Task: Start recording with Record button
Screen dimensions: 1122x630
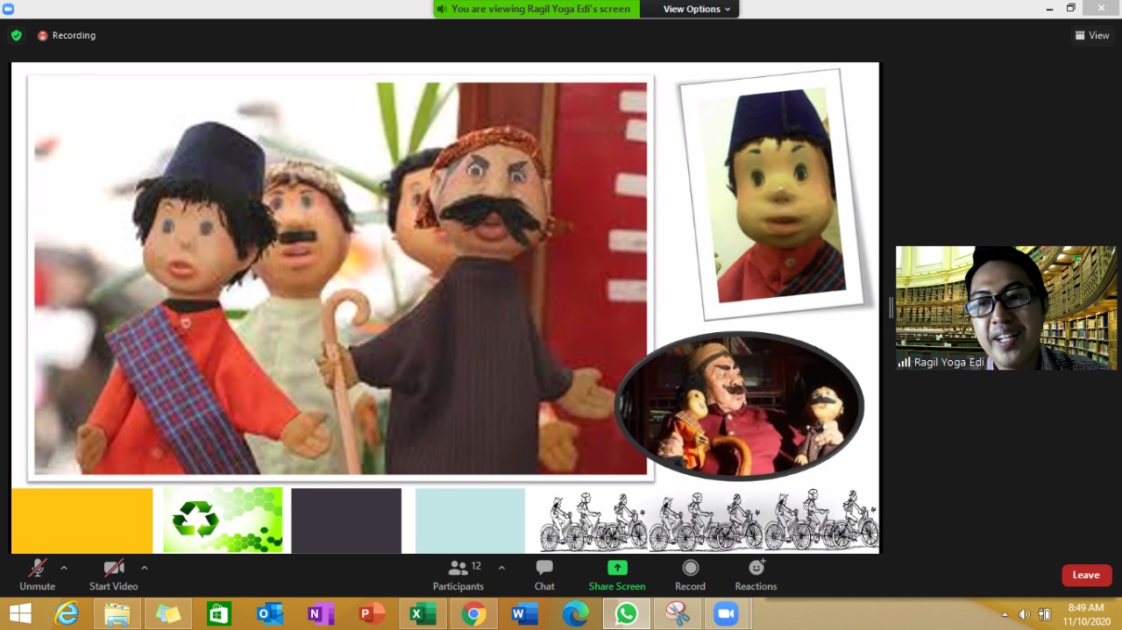Action: click(690, 574)
